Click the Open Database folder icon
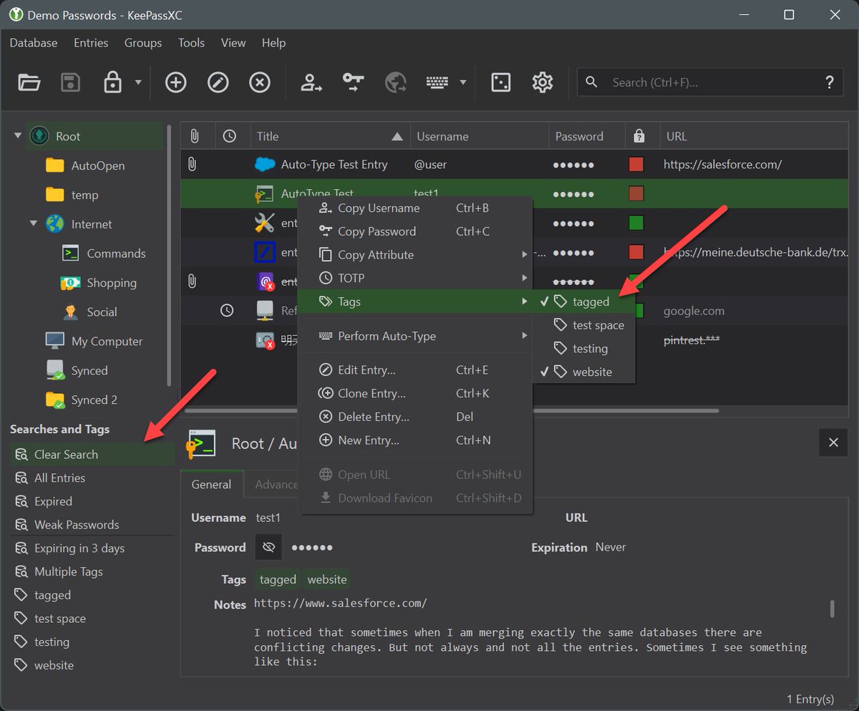Viewport: 859px width, 711px height. [29, 82]
